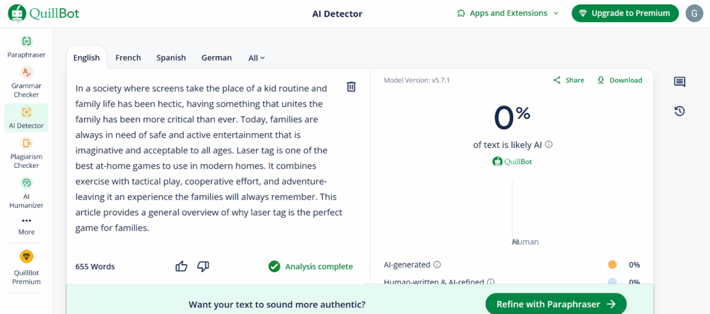Screen dimensions: 710x314
Task: Click Refine with Paraphraser button
Action: tap(556, 304)
